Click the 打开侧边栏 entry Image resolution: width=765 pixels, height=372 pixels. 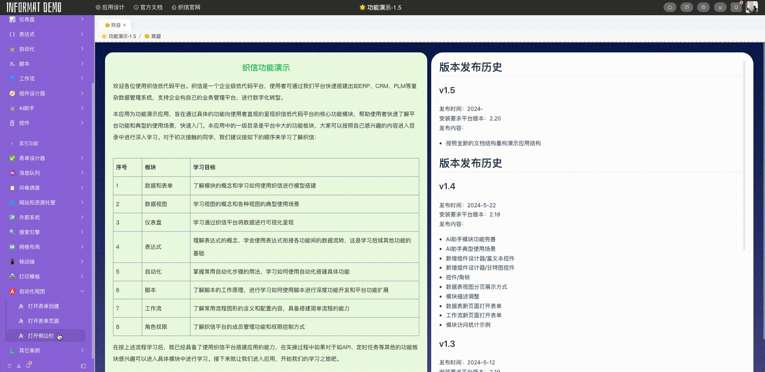[41, 336]
